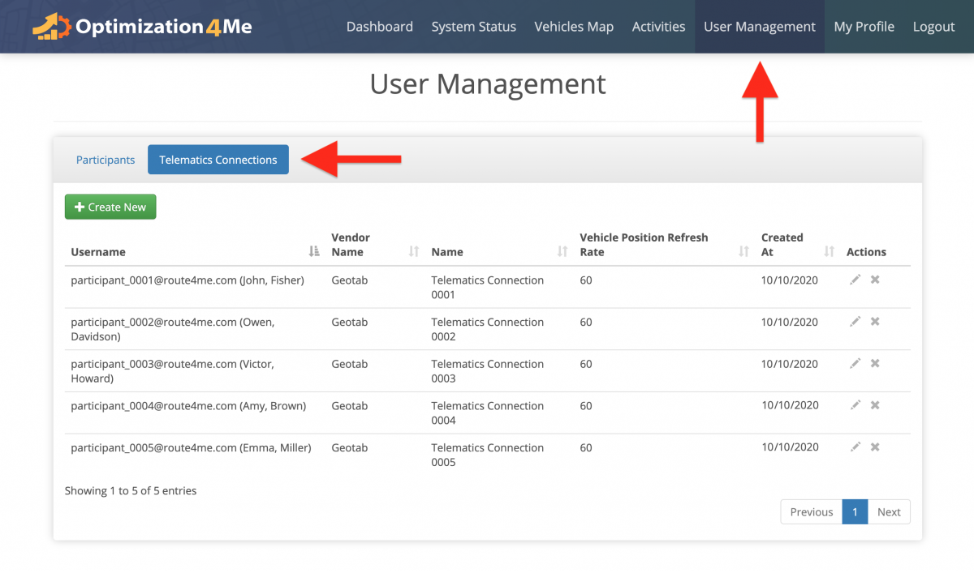Click the Actions column header
This screenshot has width=974, height=573.
point(866,252)
